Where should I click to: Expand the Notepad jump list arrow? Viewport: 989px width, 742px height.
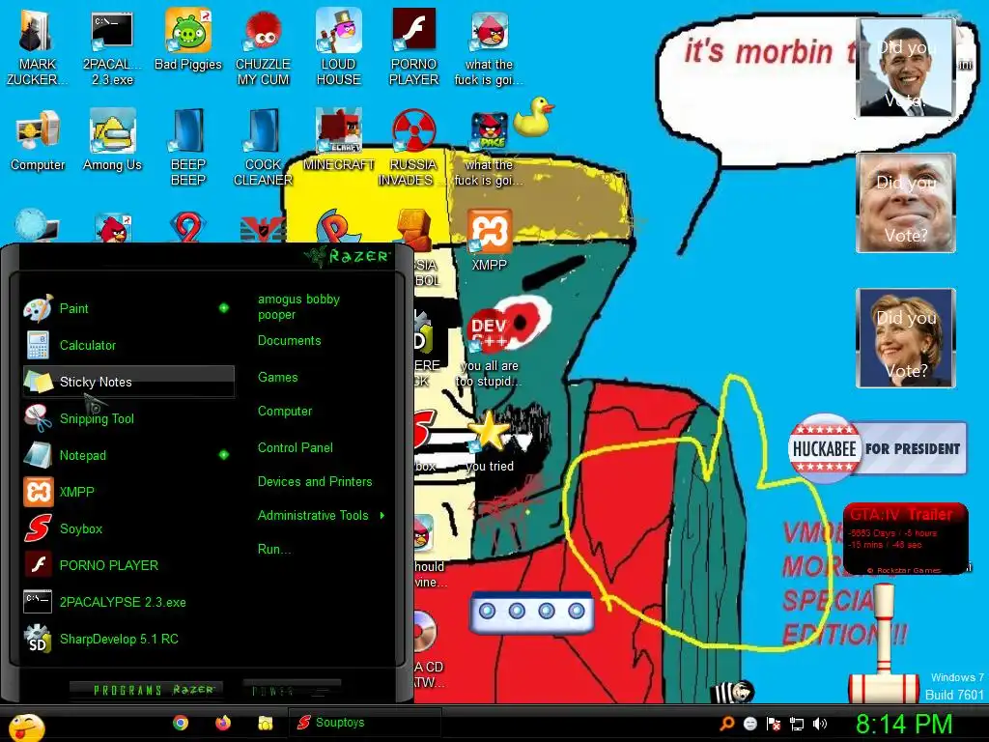[224, 454]
